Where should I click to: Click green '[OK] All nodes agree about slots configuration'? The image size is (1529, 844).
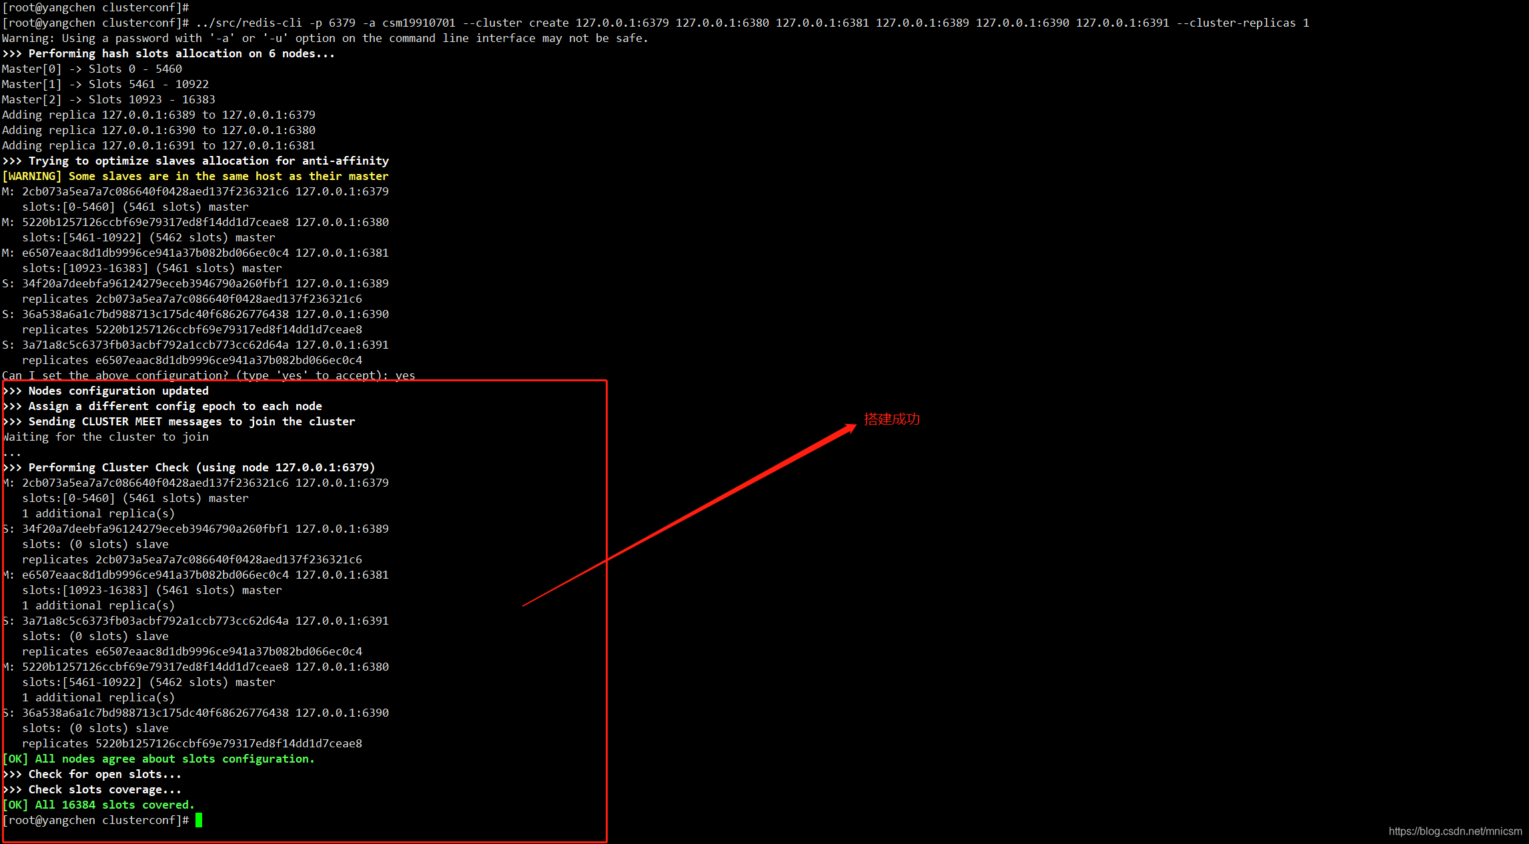[x=159, y=759]
